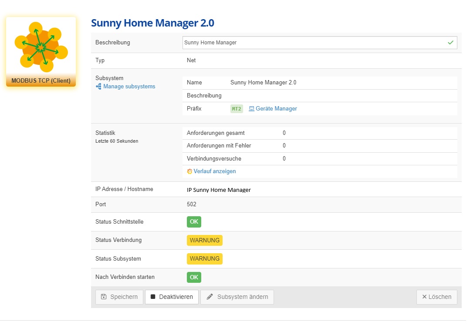Screen dimensions: 470x325
Task: Click the Geräte Manager device icon
Action: (x=251, y=109)
